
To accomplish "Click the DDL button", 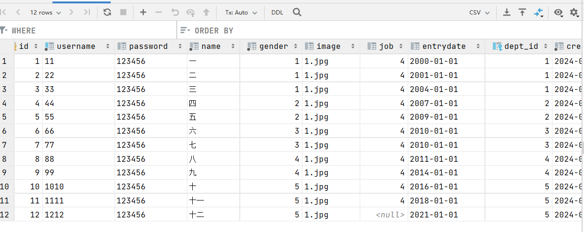I will pyautogui.click(x=277, y=13).
